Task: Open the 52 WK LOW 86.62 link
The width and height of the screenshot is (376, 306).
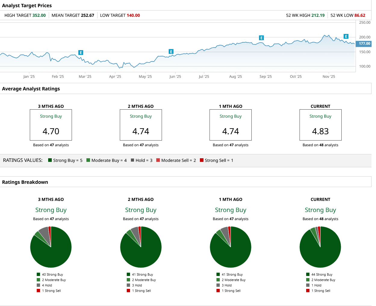Action: coord(348,15)
